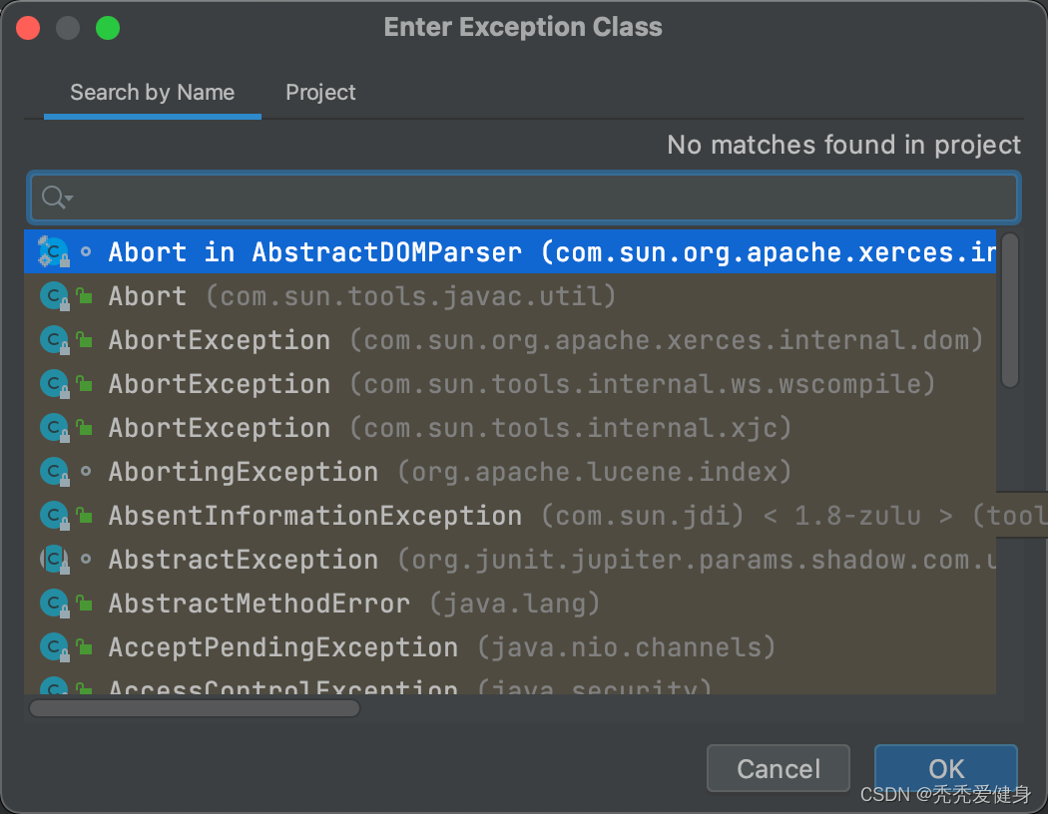Click class icon beside AbstractException
The image size is (1048, 814).
[53, 561]
